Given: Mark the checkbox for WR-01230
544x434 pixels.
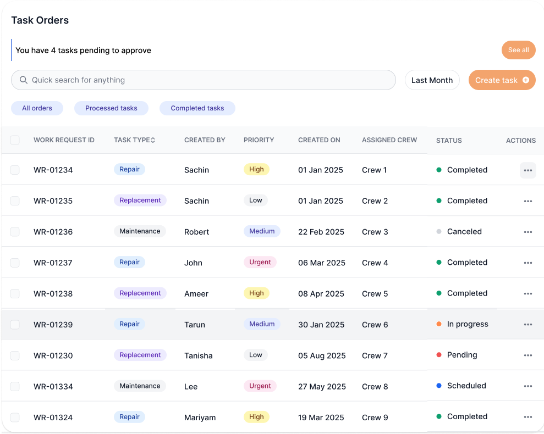Looking at the screenshot, I should point(15,355).
